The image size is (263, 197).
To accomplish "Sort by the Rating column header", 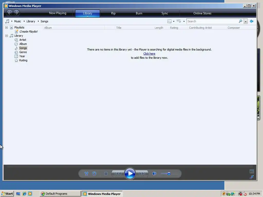I will tap(178, 28).
